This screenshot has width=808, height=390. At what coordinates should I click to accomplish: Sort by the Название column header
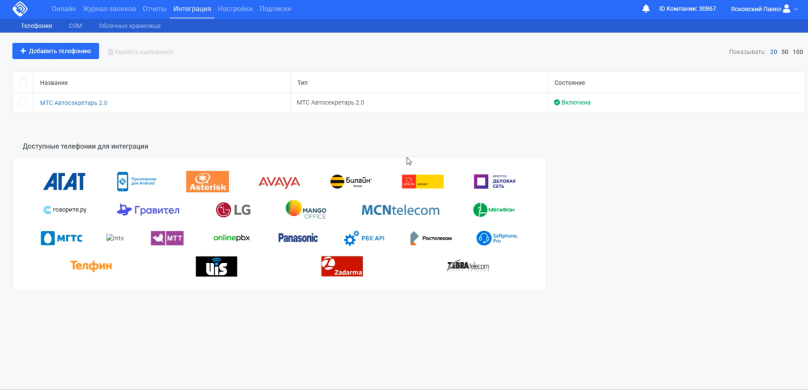[x=54, y=83]
